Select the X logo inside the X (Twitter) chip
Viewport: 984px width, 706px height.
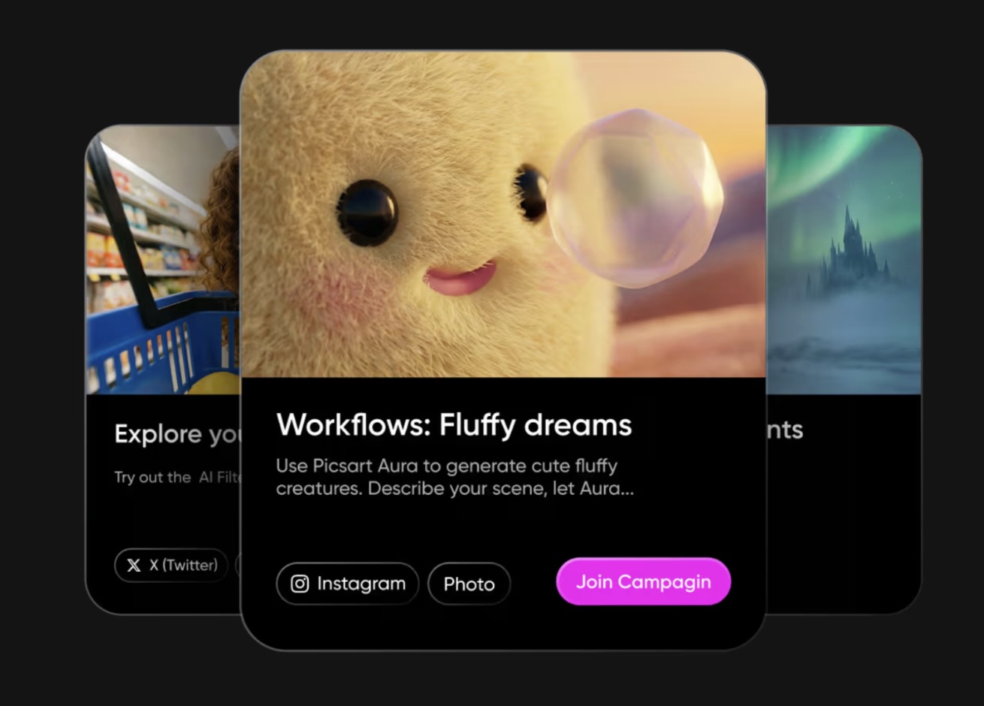[133, 565]
